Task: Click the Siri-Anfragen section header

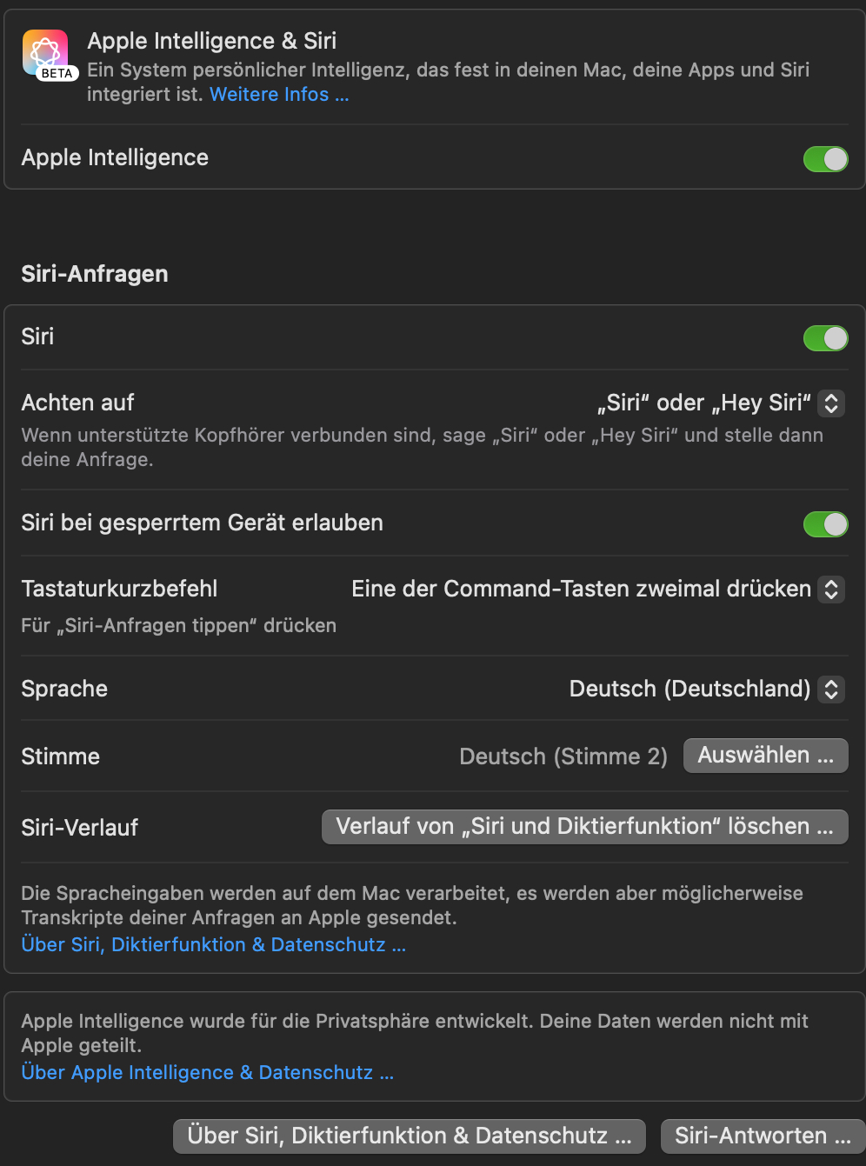Action: [x=95, y=274]
